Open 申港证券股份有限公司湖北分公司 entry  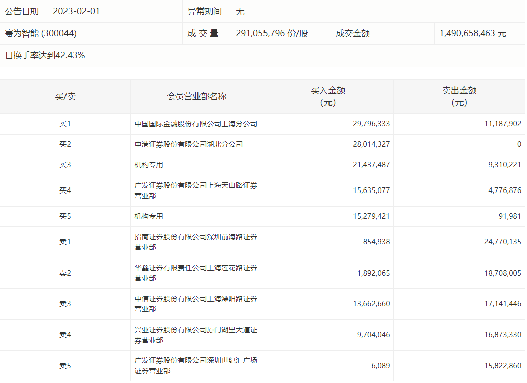coord(188,145)
